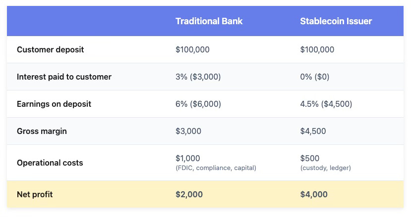Click the Traditional Bank column header

click(209, 21)
